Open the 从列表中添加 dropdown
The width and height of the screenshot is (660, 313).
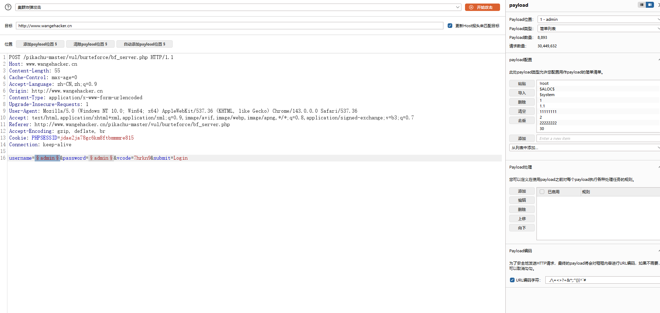pyautogui.click(x=584, y=148)
